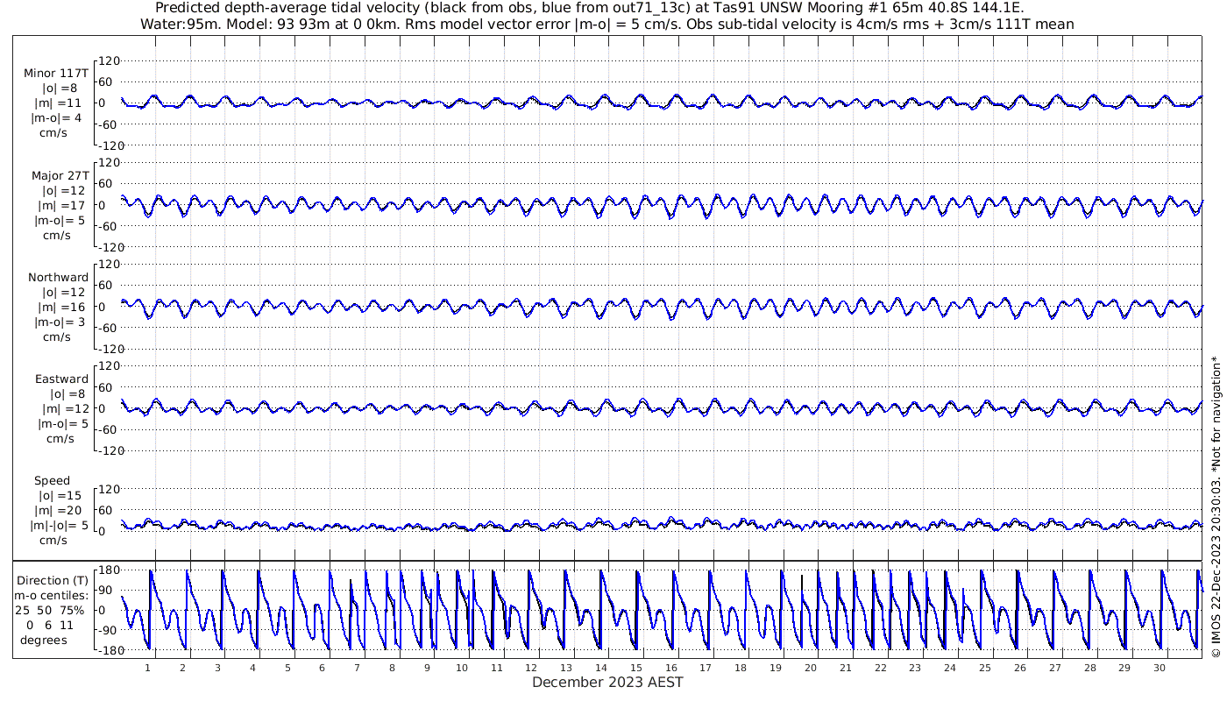1227x701 pixels.
Task: Click '|m| =11' in the Minor panel
Action: [60, 103]
